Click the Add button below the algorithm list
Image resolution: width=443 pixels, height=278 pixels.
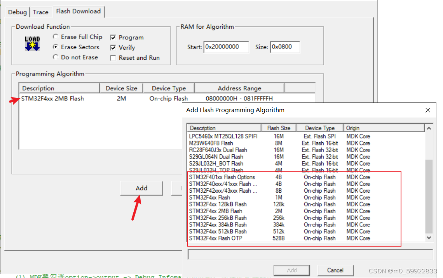tap(141, 188)
